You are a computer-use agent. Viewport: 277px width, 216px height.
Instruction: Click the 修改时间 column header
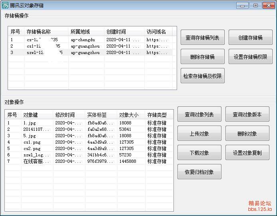(x=69, y=115)
